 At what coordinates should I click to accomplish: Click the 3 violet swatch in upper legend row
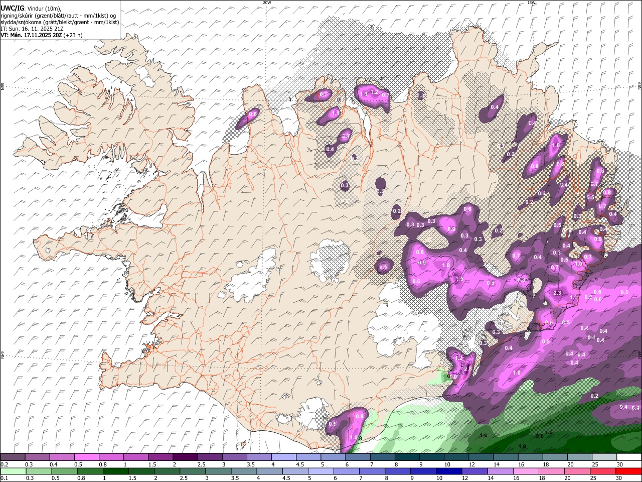(234, 457)
